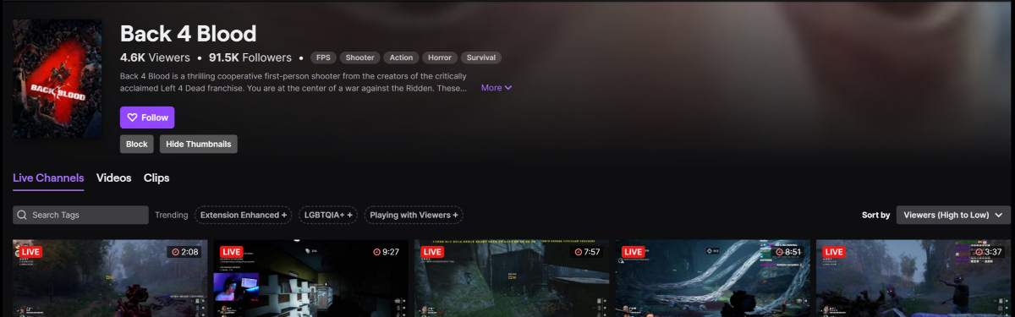Viewport: 1015px width, 317px height.
Task: Switch to the Clips tab
Action: pos(156,178)
